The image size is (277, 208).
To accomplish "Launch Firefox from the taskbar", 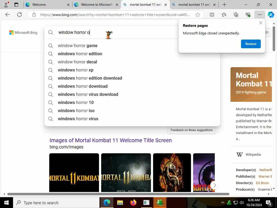I will click(133, 203).
